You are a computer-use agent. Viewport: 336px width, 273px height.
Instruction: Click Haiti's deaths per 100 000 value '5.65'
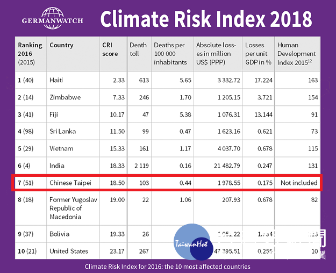pos(185,81)
